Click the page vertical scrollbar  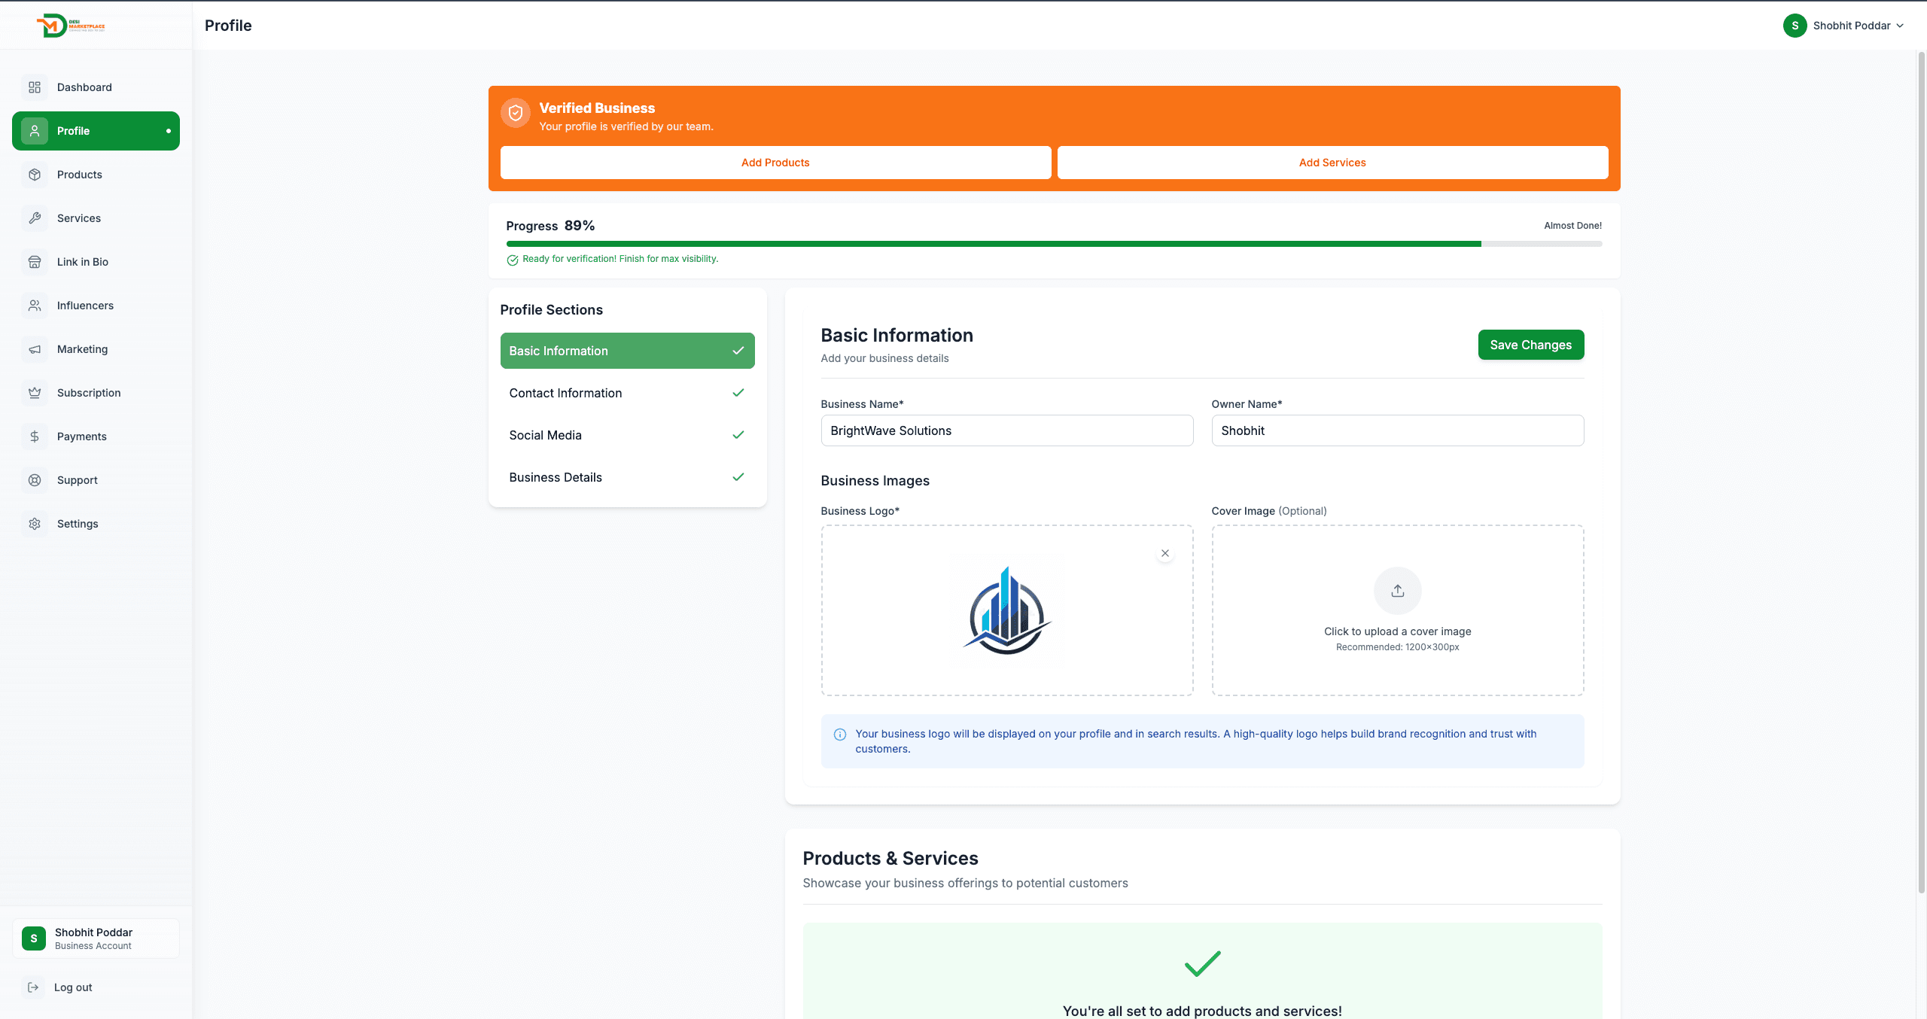[x=1921, y=473]
